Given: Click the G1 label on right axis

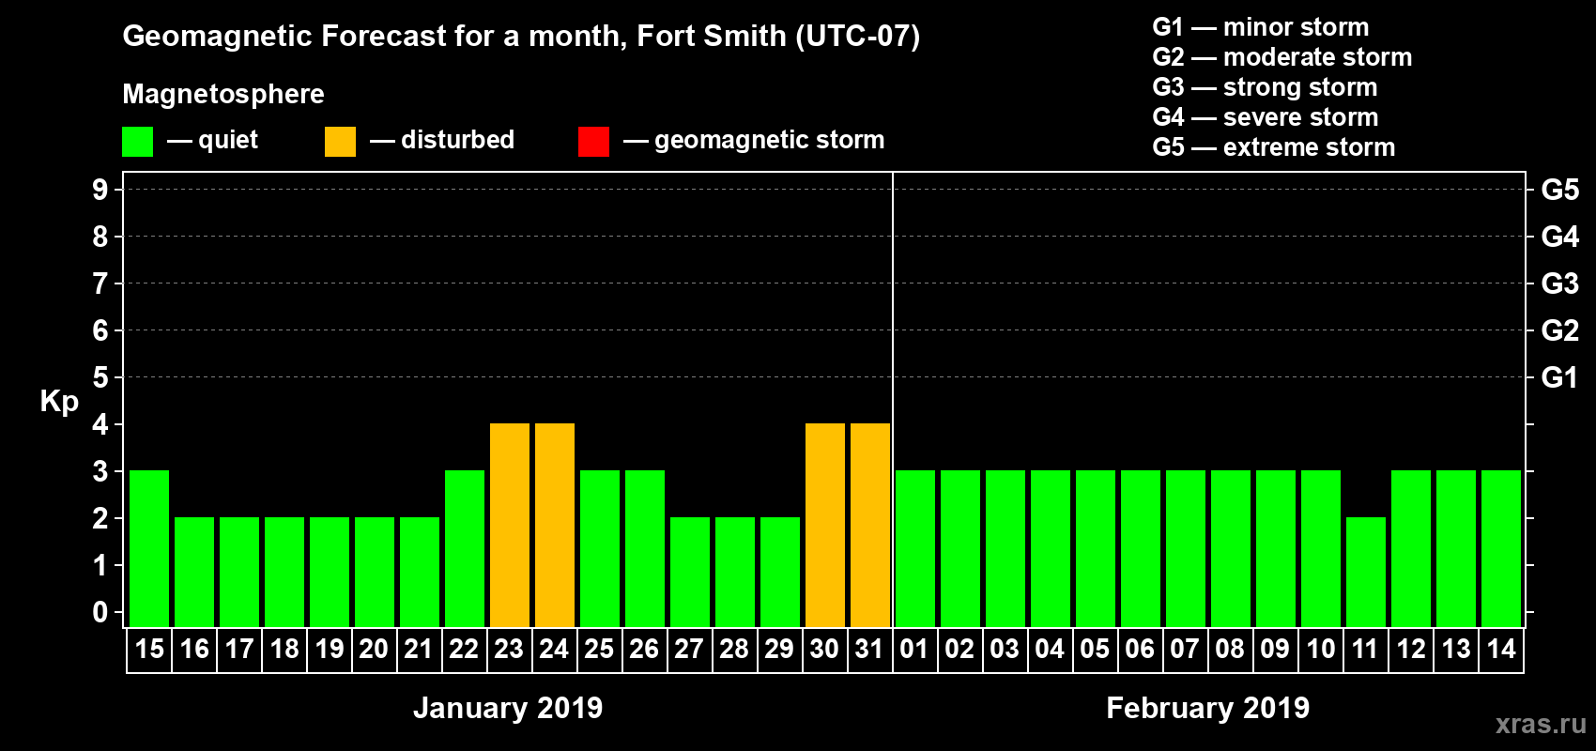Looking at the screenshot, I should [1560, 377].
